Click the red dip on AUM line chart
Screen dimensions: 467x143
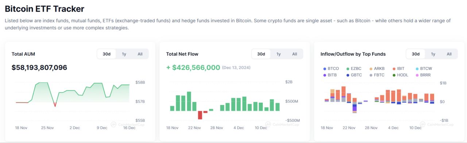click(x=55, y=104)
